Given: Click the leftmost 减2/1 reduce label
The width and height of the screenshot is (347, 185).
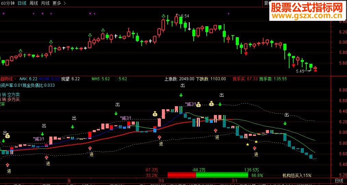Looking at the screenshot, I should point(39,139).
